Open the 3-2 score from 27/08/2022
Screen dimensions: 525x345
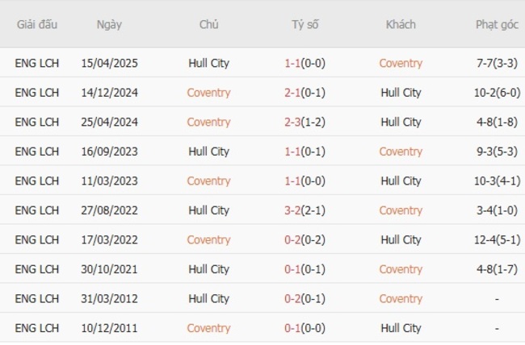[x=305, y=210]
